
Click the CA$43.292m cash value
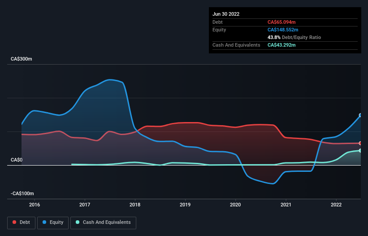pyautogui.click(x=281, y=45)
